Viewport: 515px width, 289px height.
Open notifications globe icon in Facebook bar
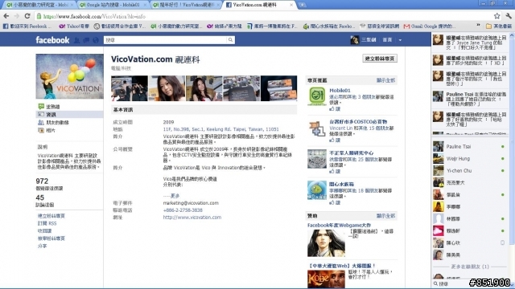96,40
